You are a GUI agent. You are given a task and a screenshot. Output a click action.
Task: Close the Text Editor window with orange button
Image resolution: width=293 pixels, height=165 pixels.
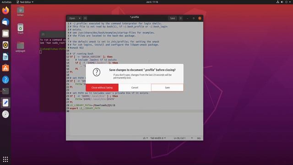click(x=200, y=18)
